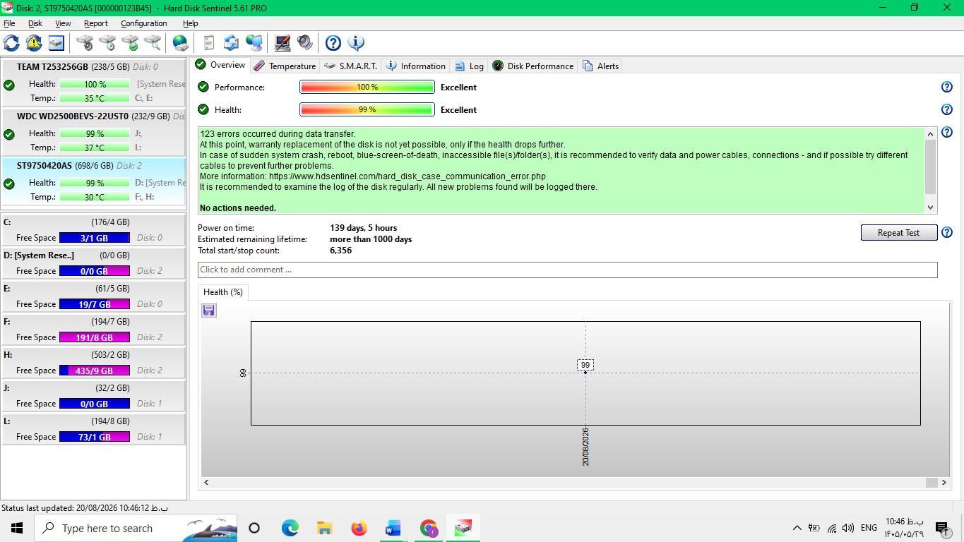The height and width of the screenshot is (542, 964).
Task: Open Help with the question mark toolbar icon
Action: pyautogui.click(x=333, y=43)
